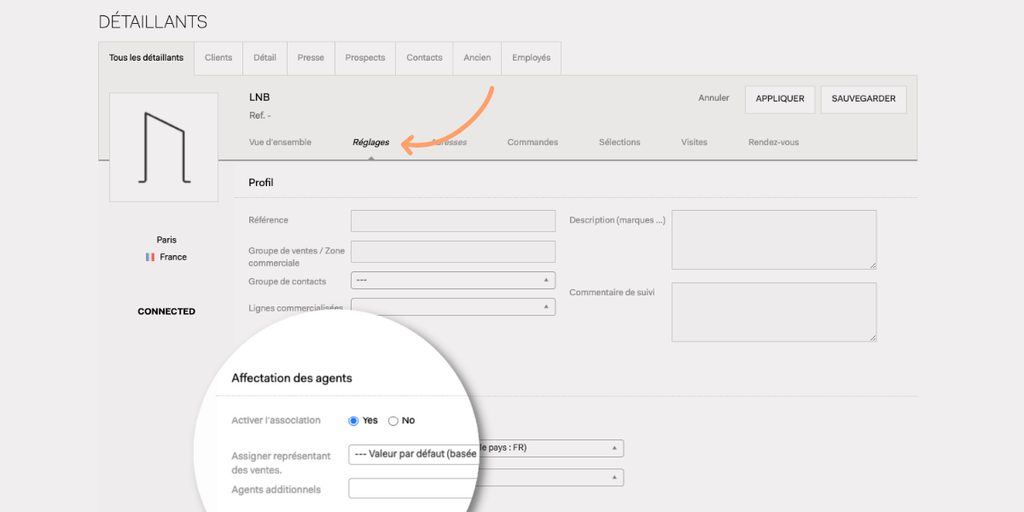Image resolution: width=1024 pixels, height=512 pixels.
Task: Click the Annuler link
Action: click(714, 98)
